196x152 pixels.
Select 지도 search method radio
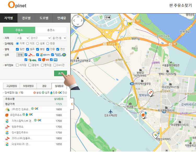coord(27,43)
